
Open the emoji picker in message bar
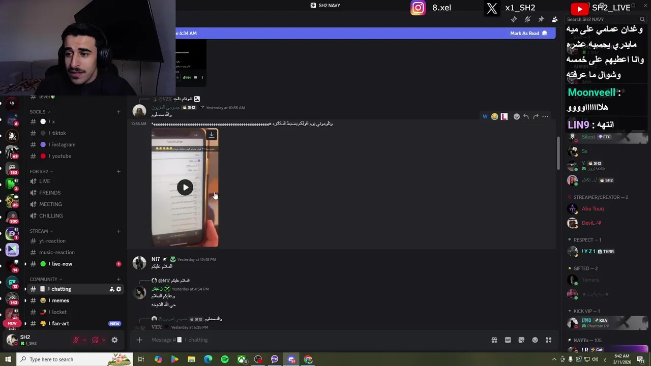pyautogui.click(x=535, y=340)
